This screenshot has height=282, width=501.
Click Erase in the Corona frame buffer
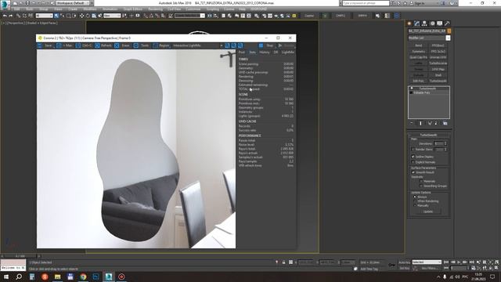point(122,45)
